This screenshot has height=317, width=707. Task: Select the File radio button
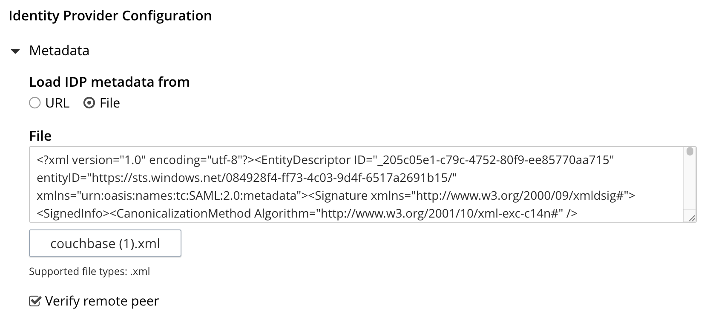coord(89,103)
